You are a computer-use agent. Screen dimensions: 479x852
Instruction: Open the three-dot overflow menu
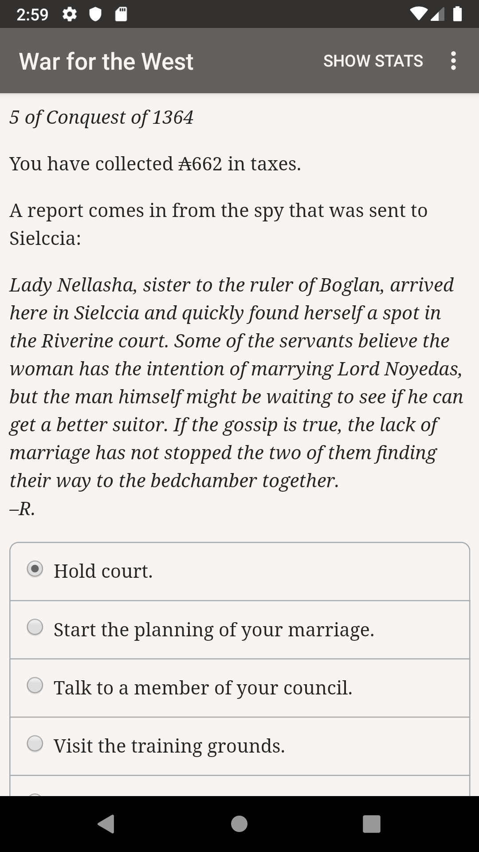point(453,61)
